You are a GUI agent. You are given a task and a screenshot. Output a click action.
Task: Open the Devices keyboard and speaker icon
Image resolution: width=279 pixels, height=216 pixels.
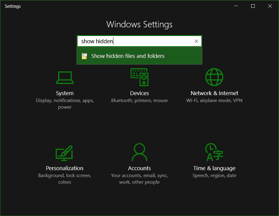coord(139,77)
